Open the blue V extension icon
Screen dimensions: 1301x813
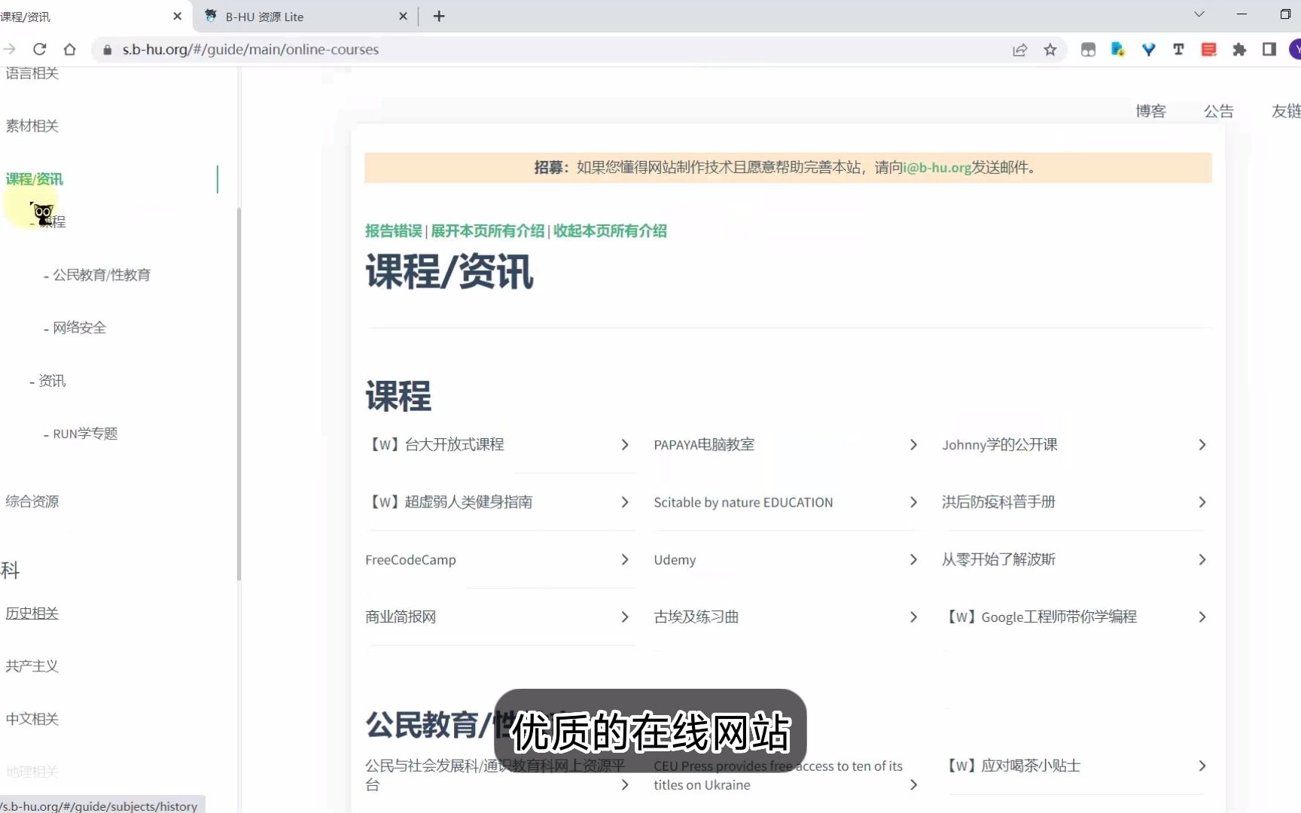pos(1149,50)
